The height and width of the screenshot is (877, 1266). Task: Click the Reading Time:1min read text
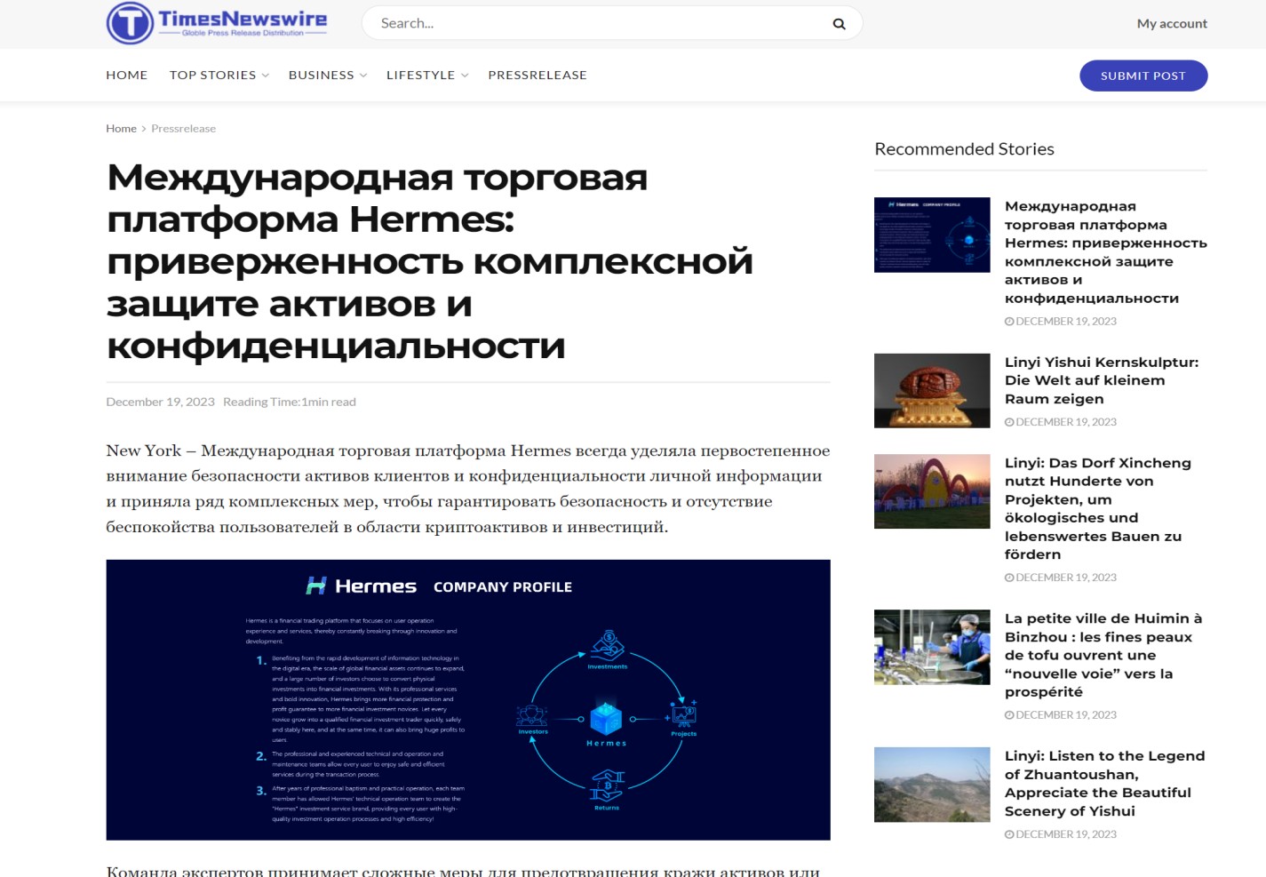point(290,403)
